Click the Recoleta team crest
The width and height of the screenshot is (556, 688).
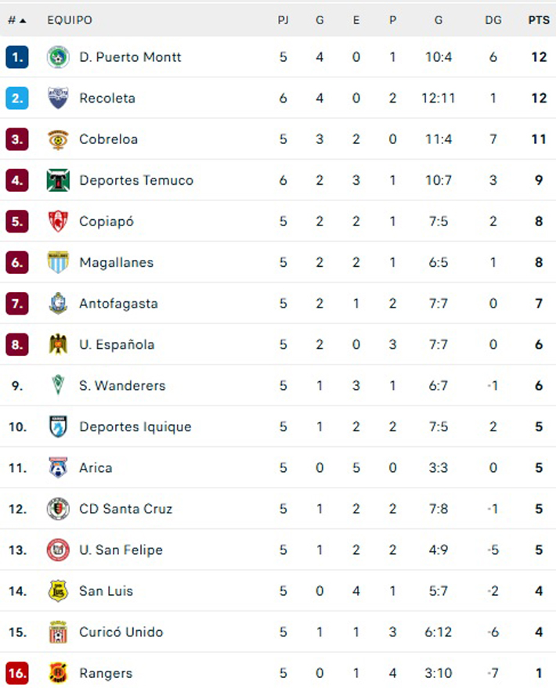tap(58, 98)
